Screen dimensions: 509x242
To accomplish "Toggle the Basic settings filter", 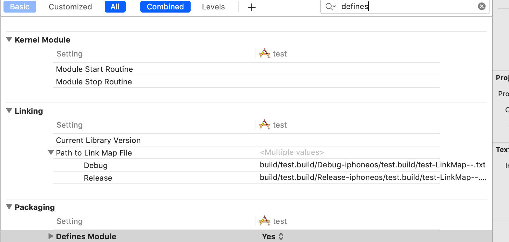I will [20, 7].
